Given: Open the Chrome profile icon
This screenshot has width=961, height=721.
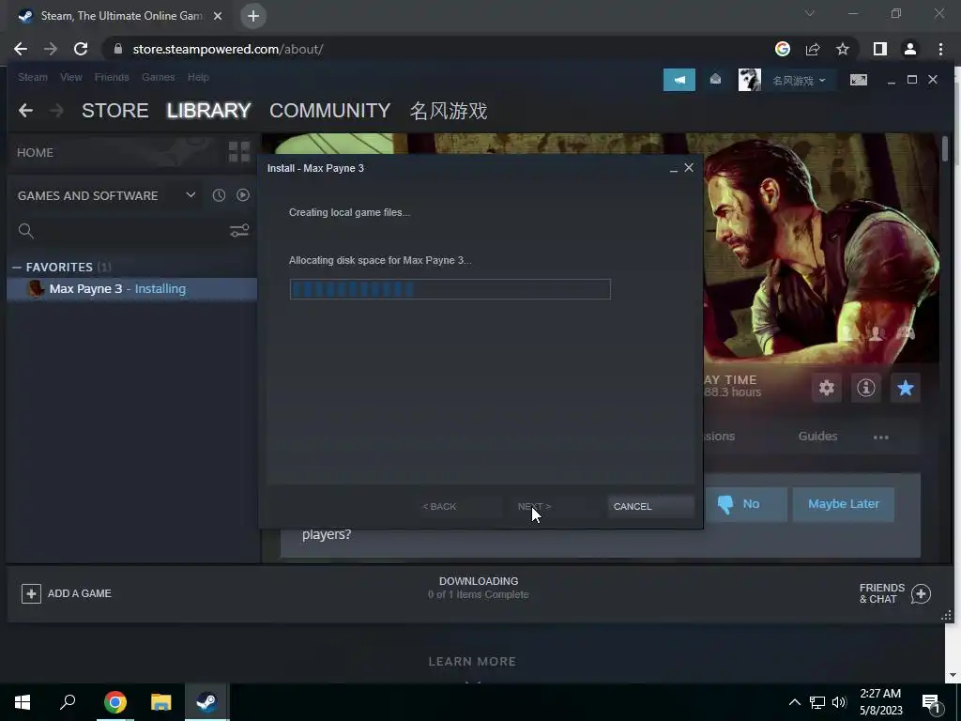Looking at the screenshot, I should pyautogui.click(x=910, y=49).
